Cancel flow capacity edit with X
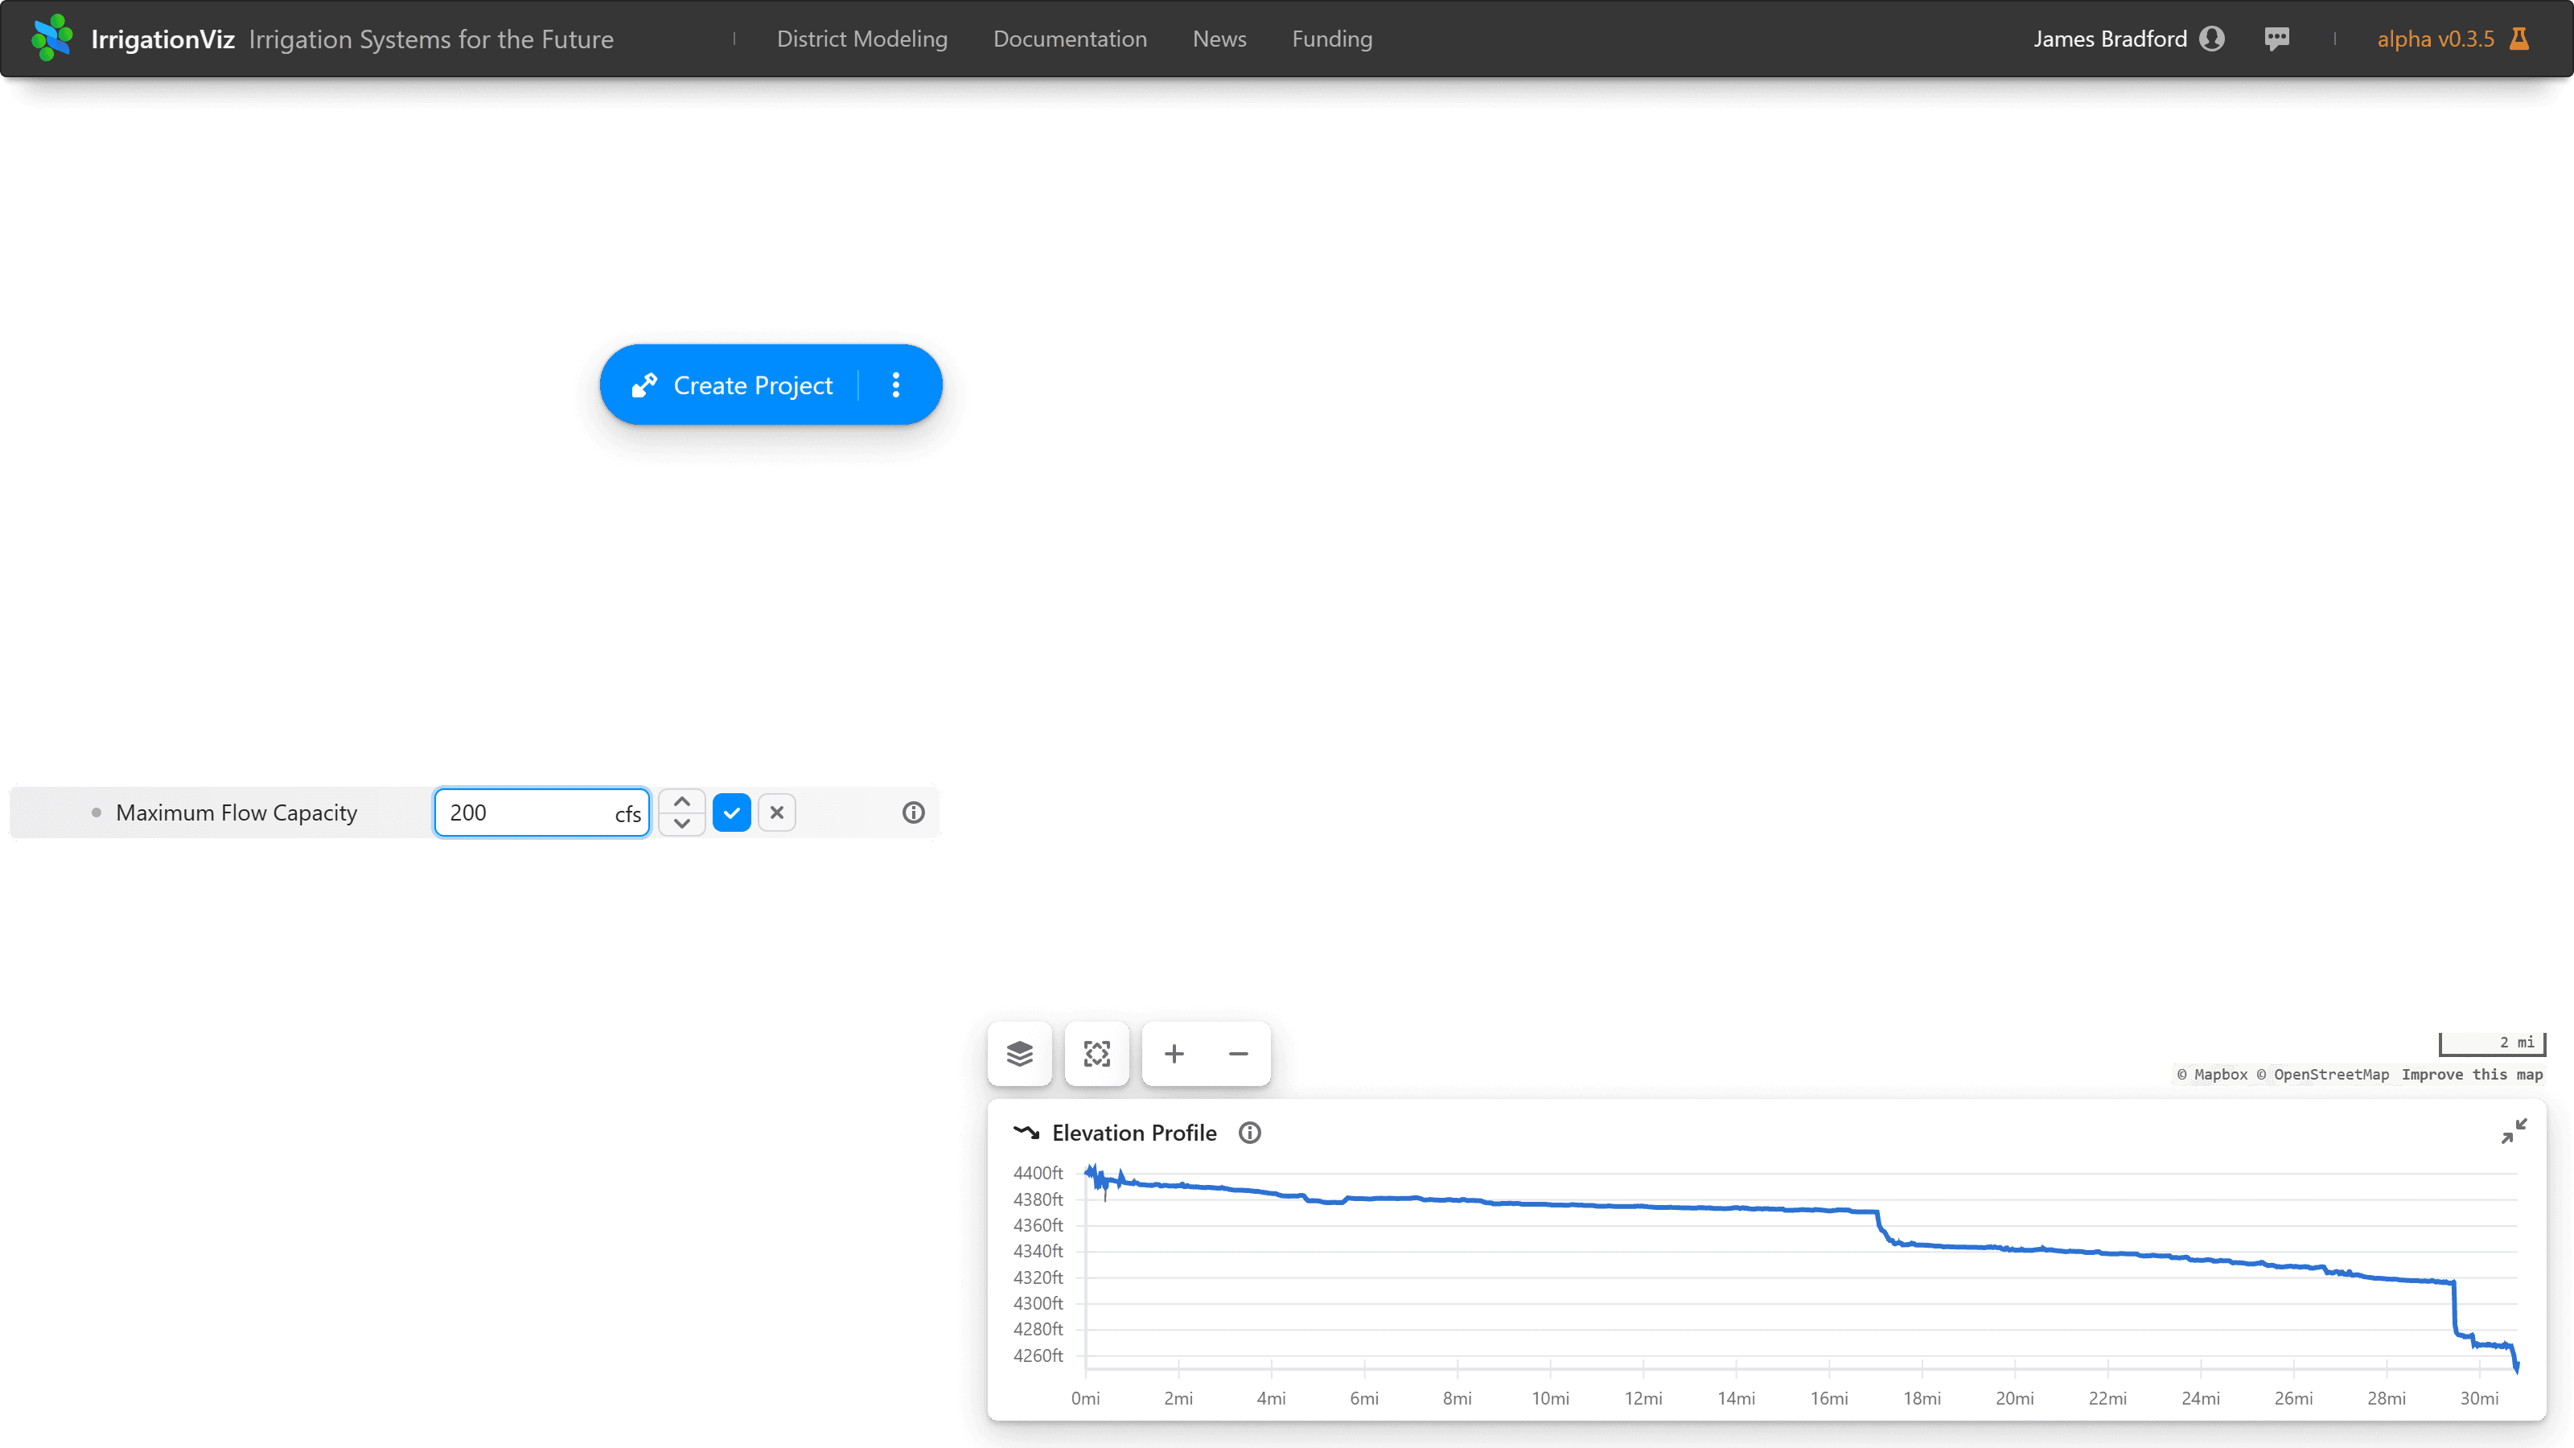2574x1448 pixels. pyautogui.click(x=776, y=812)
